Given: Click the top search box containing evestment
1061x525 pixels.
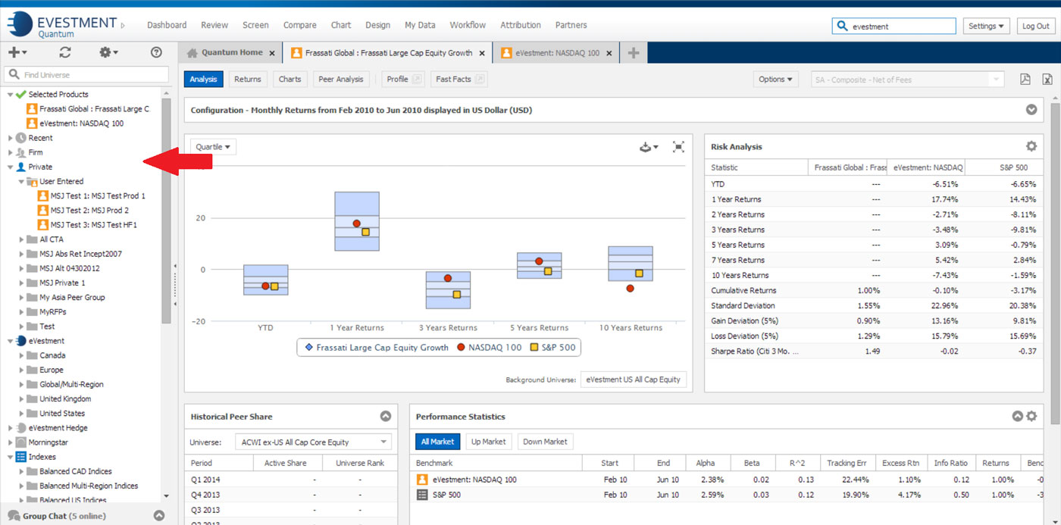Looking at the screenshot, I should (894, 26).
